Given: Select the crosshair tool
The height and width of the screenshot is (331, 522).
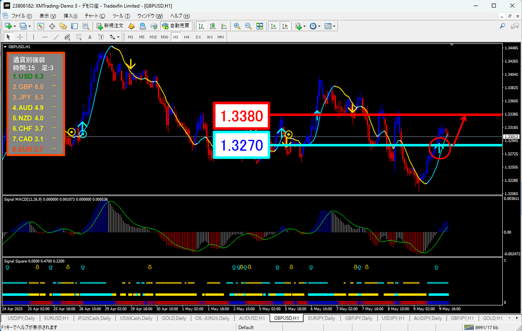Looking at the screenshot, I should (20, 37).
